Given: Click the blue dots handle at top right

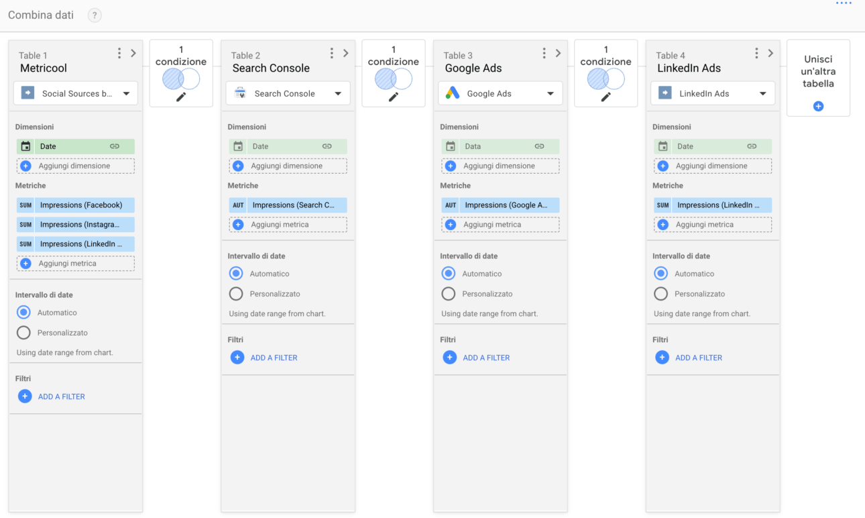Looking at the screenshot, I should (844, 3).
